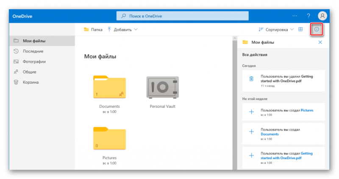Click the search field 'Поиск в OneDrive'
The height and width of the screenshot is (179, 339).
pos(183,16)
